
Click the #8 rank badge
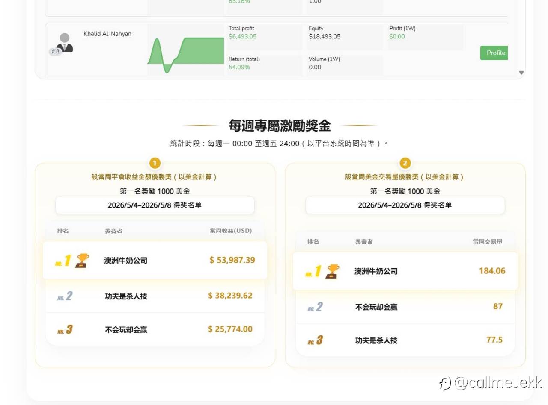55,52
